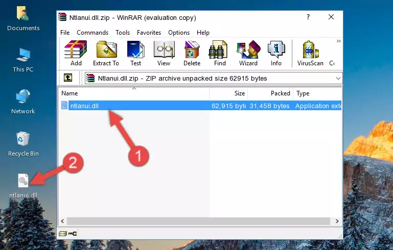393x250 pixels.
Task: Run the Test archive tool
Action: coord(135,53)
